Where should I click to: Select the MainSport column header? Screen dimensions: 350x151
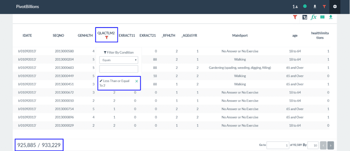240,35
